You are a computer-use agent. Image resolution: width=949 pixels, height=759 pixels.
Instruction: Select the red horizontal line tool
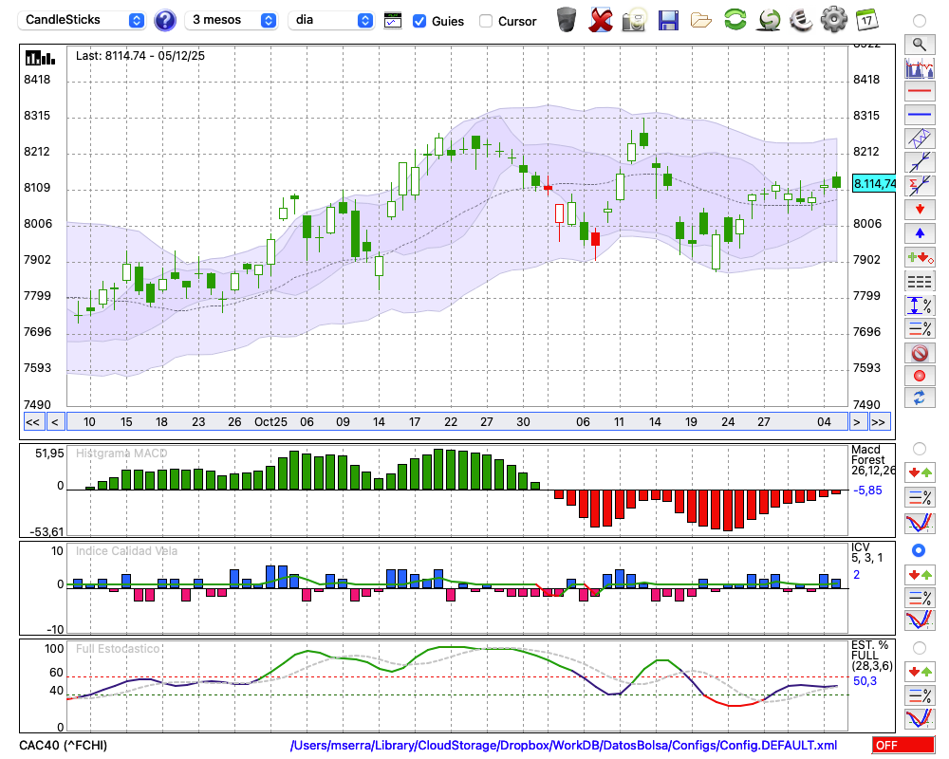pyautogui.click(x=919, y=92)
